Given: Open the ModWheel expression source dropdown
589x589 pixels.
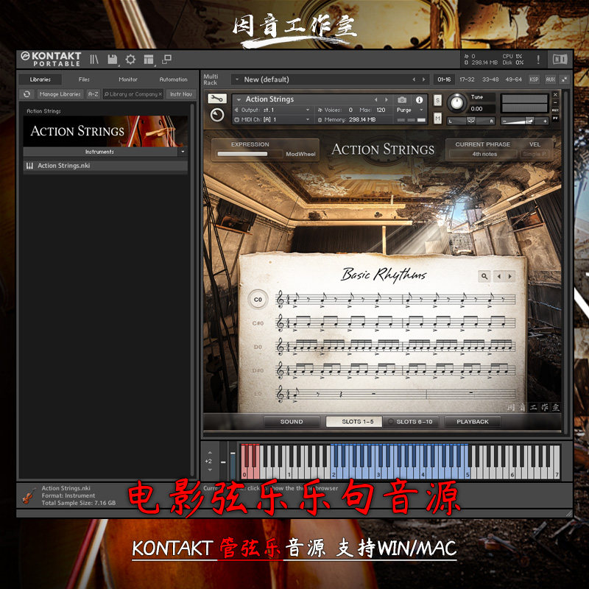Looking at the screenshot, I should click(300, 154).
